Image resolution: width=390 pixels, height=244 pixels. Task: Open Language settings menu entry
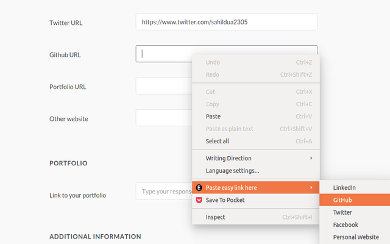(x=256, y=171)
